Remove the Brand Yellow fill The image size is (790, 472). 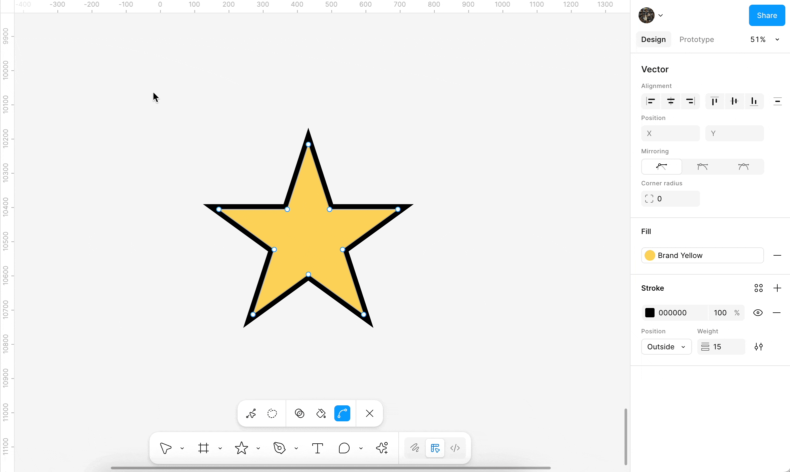(x=778, y=255)
